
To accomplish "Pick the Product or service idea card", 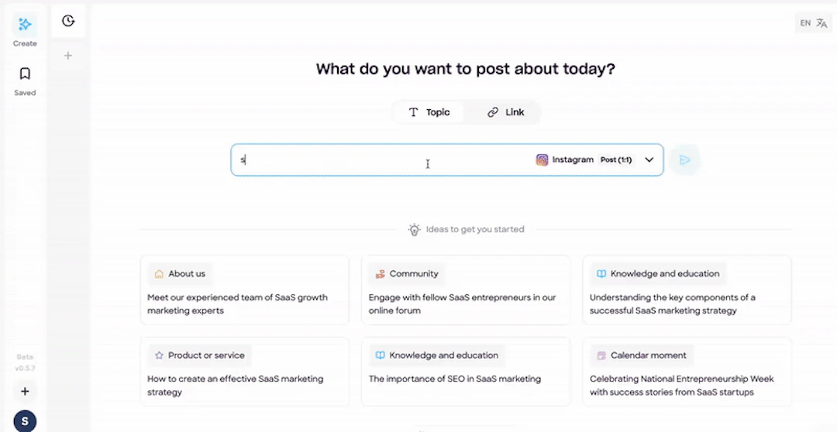I will tap(244, 372).
